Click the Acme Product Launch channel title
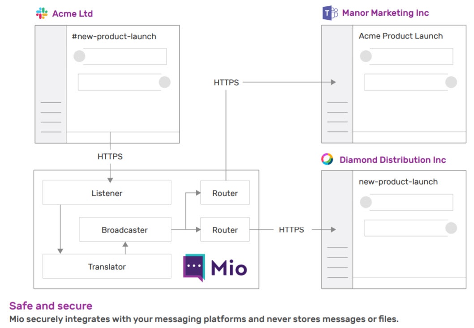Image resolution: width=474 pixels, height=328 pixels. point(401,36)
